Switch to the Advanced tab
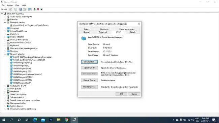This screenshot has height=123, width=219. pyautogui.click(x=103, y=32)
